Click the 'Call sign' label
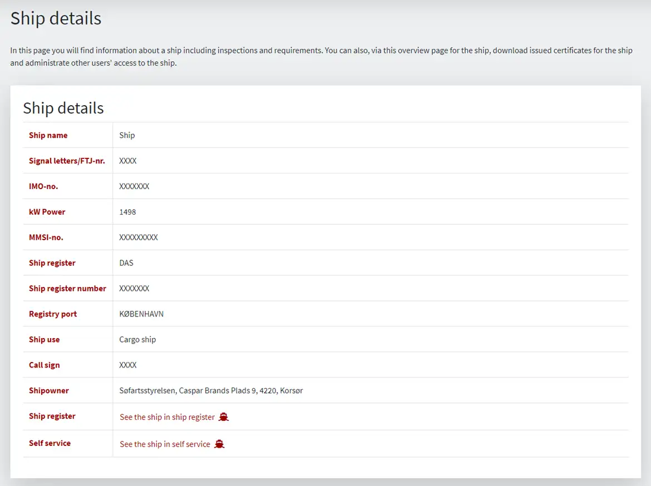Image resolution: width=651 pixels, height=486 pixels. point(44,365)
